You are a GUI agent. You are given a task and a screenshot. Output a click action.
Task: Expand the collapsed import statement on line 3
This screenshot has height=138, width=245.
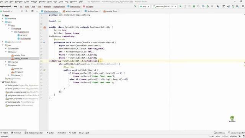59,21
